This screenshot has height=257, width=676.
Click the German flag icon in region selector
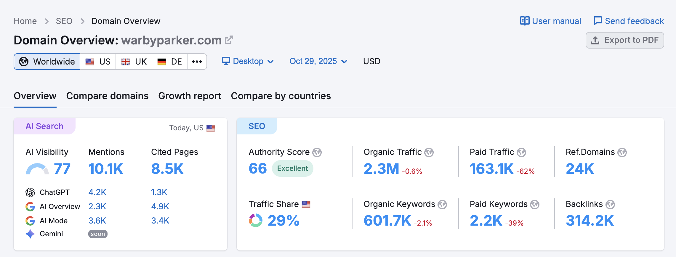(x=162, y=62)
